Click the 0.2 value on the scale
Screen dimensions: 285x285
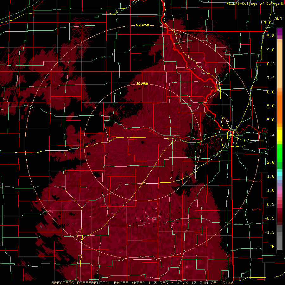click(271, 205)
